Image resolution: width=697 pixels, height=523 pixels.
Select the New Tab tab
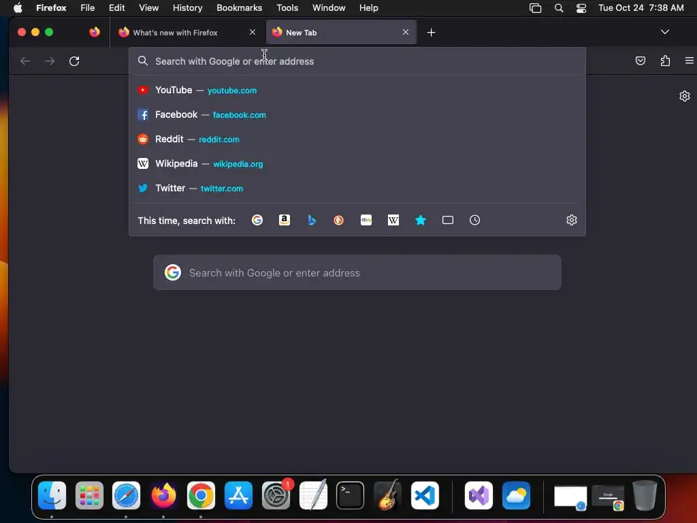coord(341,32)
